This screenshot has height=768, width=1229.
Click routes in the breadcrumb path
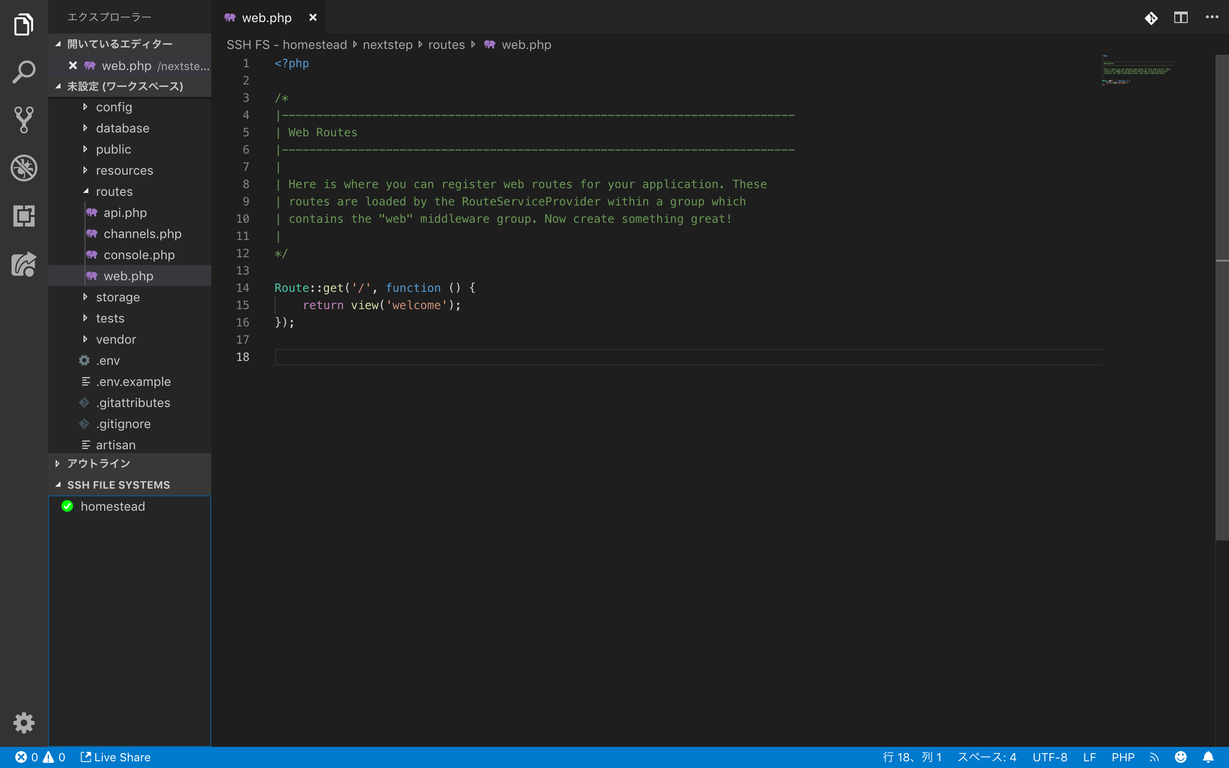tap(446, 45)
